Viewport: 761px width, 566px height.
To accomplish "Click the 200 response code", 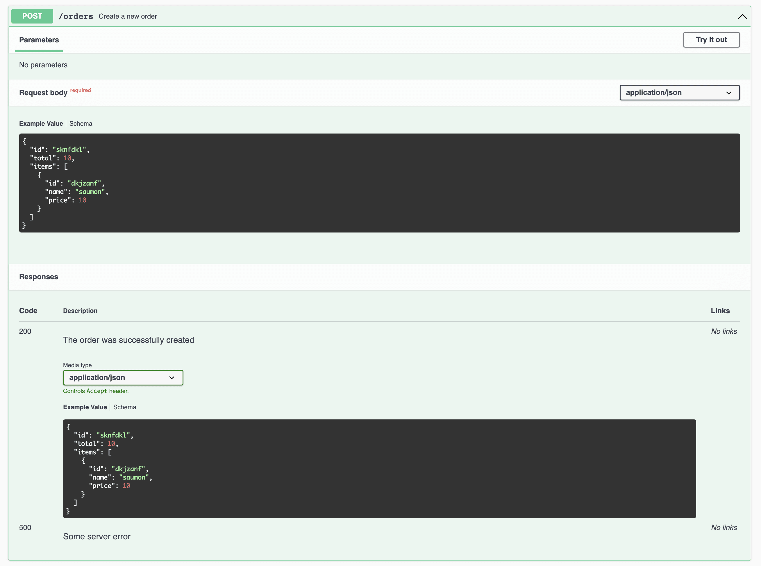I will tap(25, 331).
